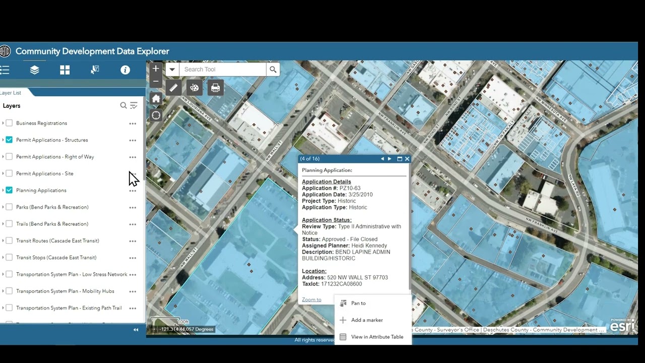Screen dimensions: 645x363
Task: Close the planning application popup
Action: coord(407,159)
